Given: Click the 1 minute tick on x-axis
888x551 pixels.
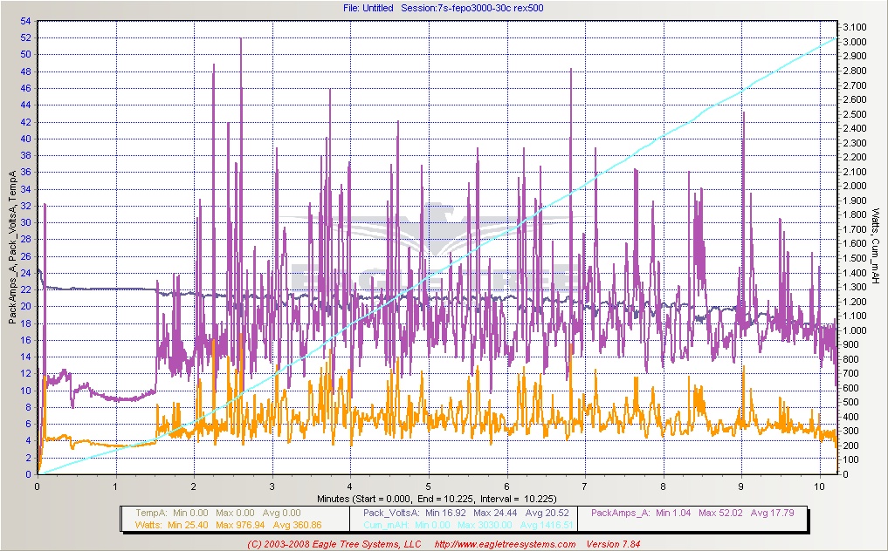Looking at the screenshot, I should tap(115, 486).
